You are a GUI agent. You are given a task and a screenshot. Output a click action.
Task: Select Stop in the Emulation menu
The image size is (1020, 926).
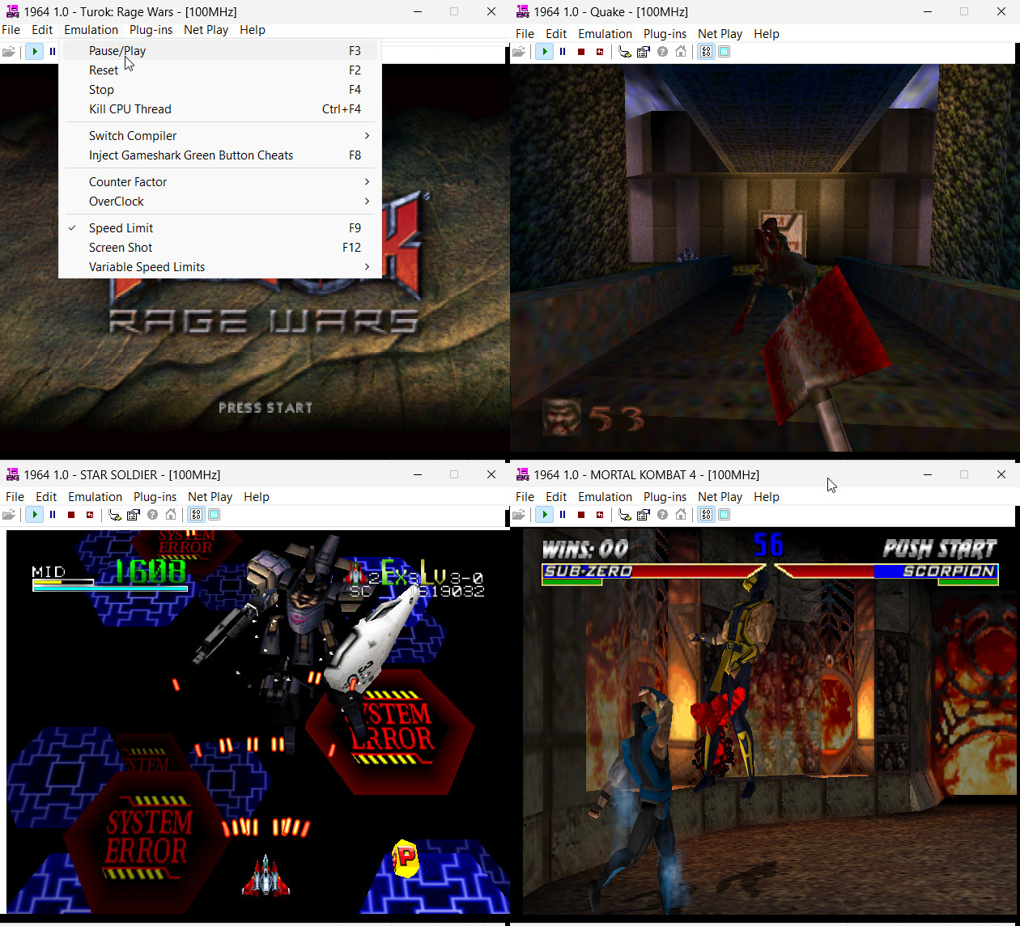click(220, 90)
